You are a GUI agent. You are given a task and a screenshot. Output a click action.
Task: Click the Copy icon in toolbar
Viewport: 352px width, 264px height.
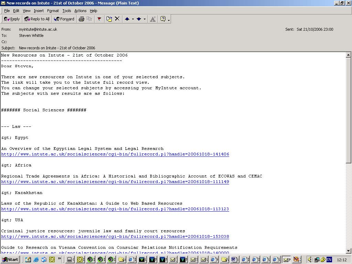click(89, 19)
